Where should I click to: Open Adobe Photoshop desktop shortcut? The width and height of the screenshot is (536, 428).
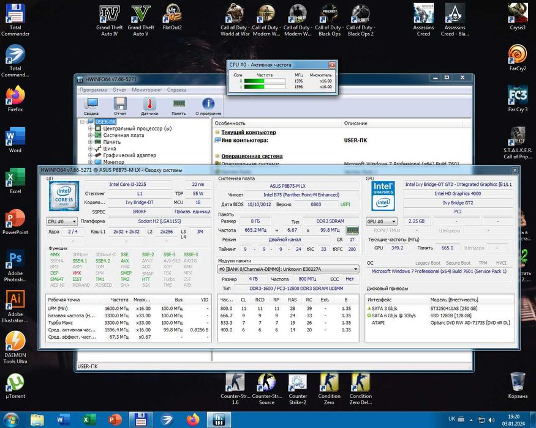15,266
